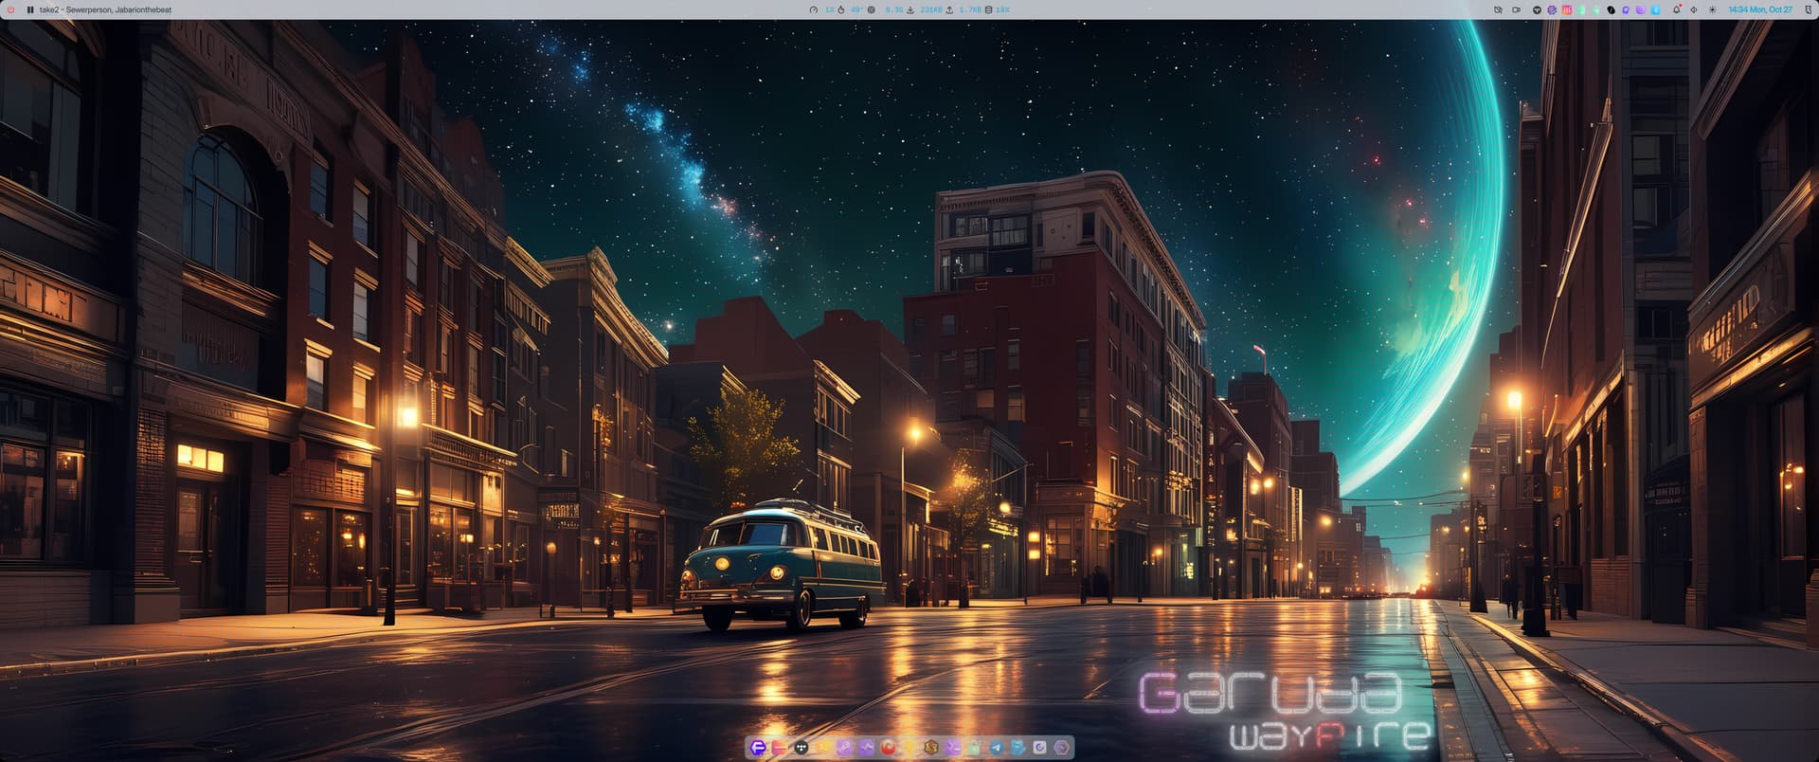Toggle the disabled screen capture tray icon

pyautogui.click(x=1498, y=9)
